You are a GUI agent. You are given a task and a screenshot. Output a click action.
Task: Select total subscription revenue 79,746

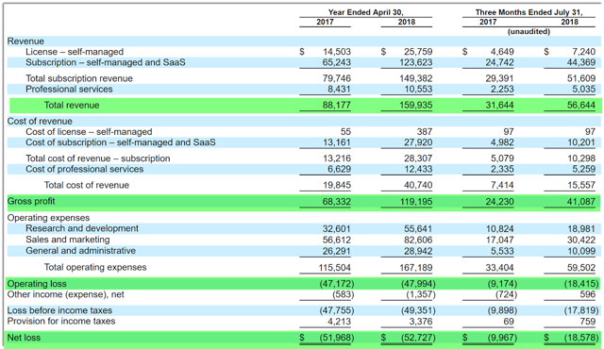click(x=337, y=78)
